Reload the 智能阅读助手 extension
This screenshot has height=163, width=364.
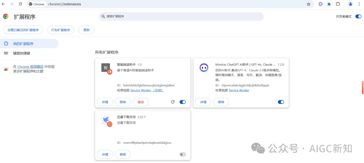tap(173, 102)
